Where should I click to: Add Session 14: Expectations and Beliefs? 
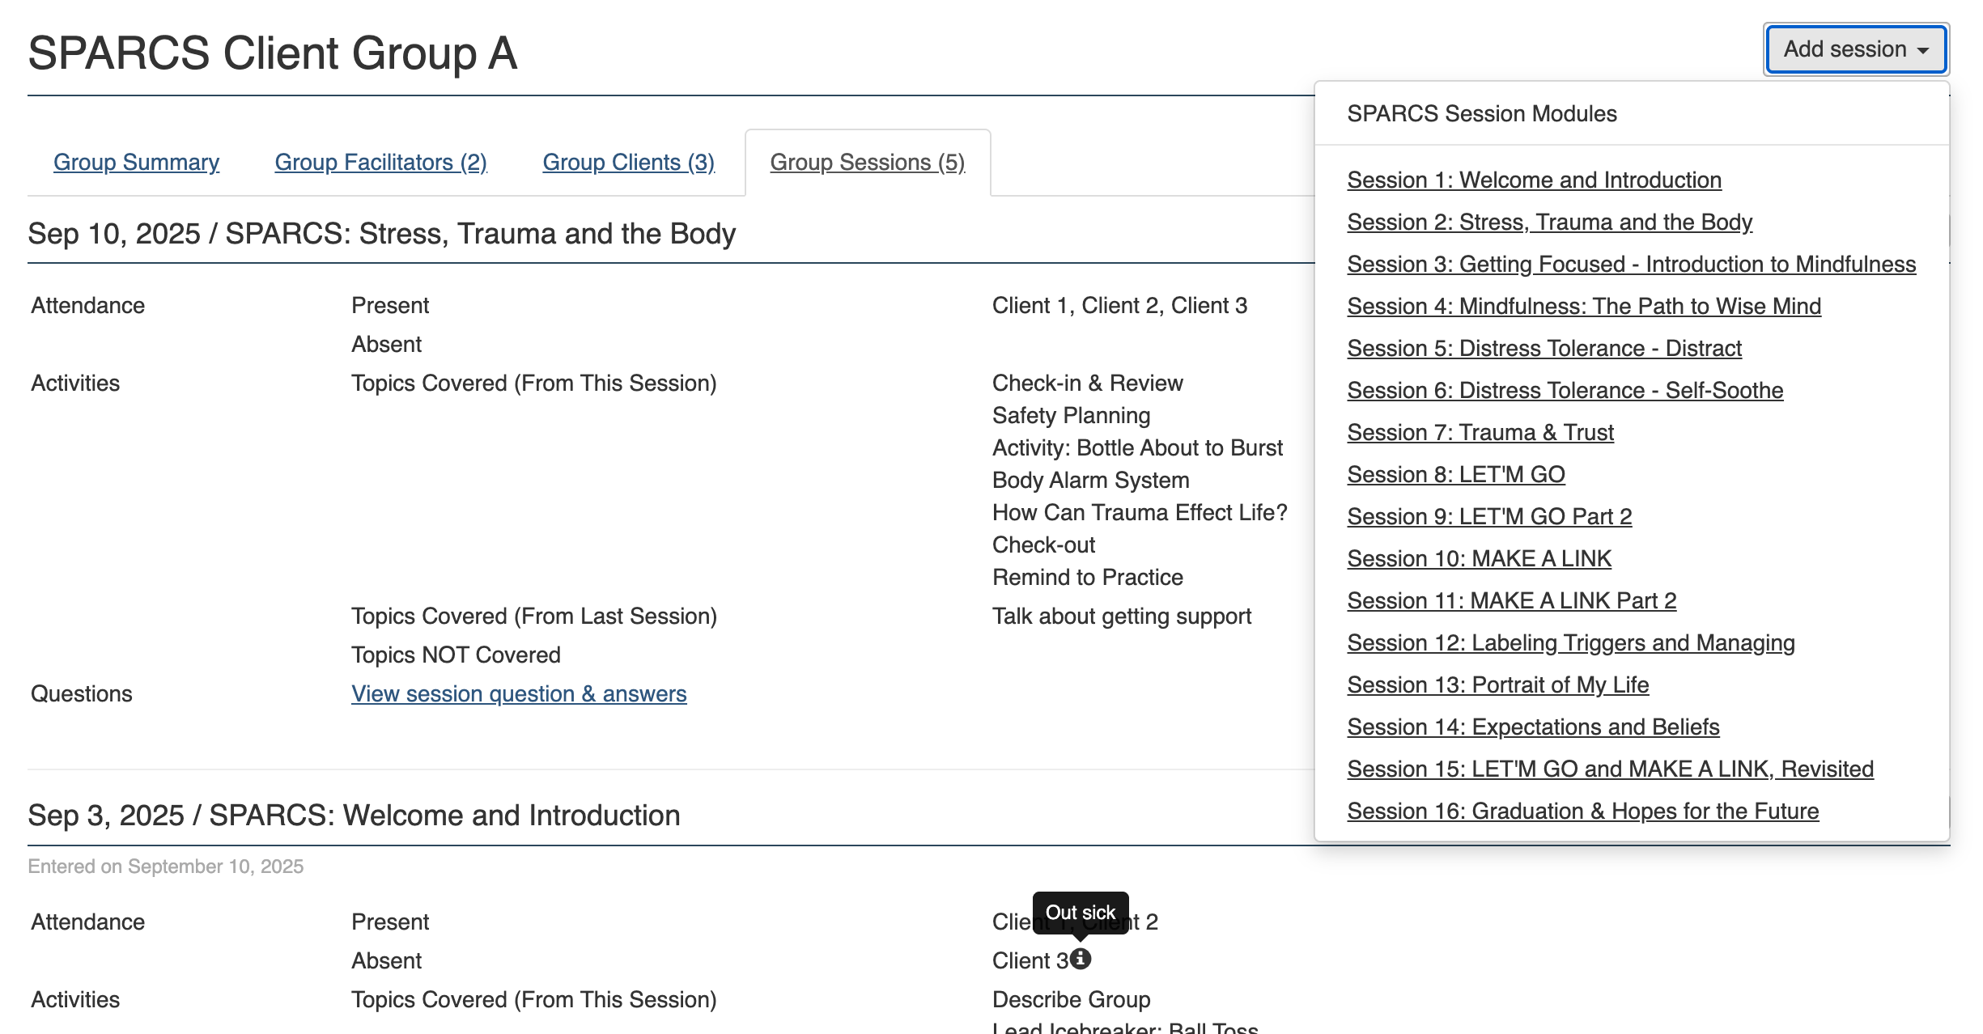[1533, 727]
